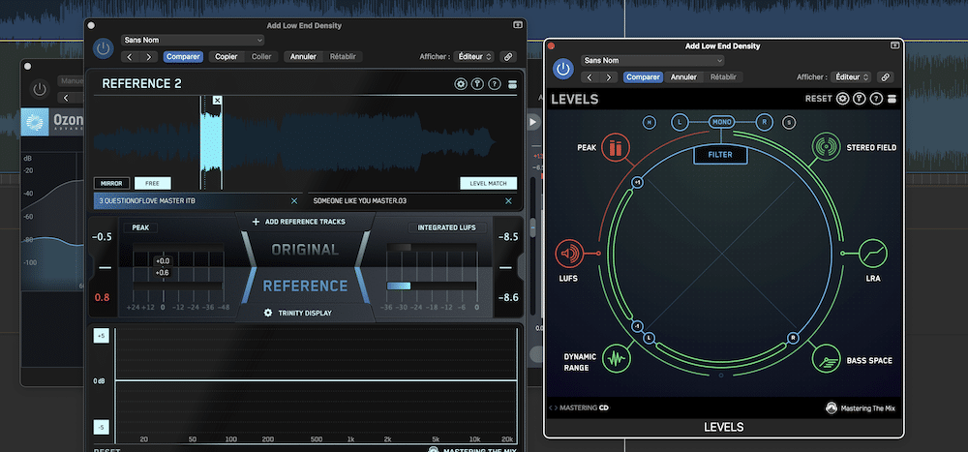Click Annuler in the REFERENCE window
The image size is (968, 452).
(x=303, y=57)
